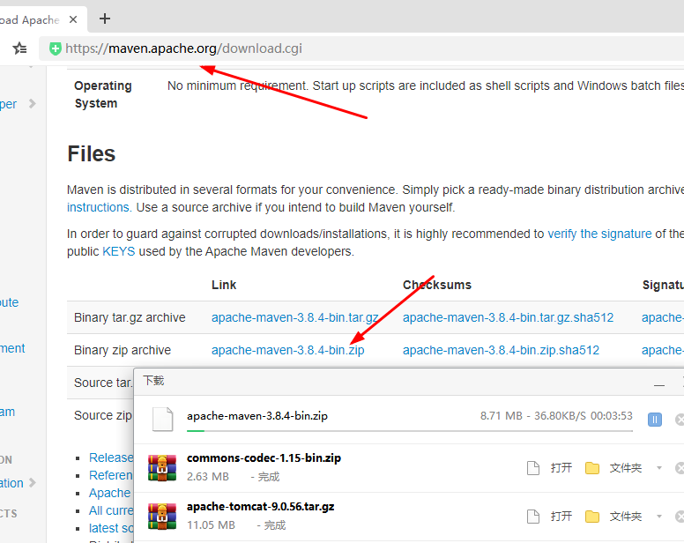Focus the maven.apache.org address bar
Screen dimensions: 684x543
coord(361,48)
